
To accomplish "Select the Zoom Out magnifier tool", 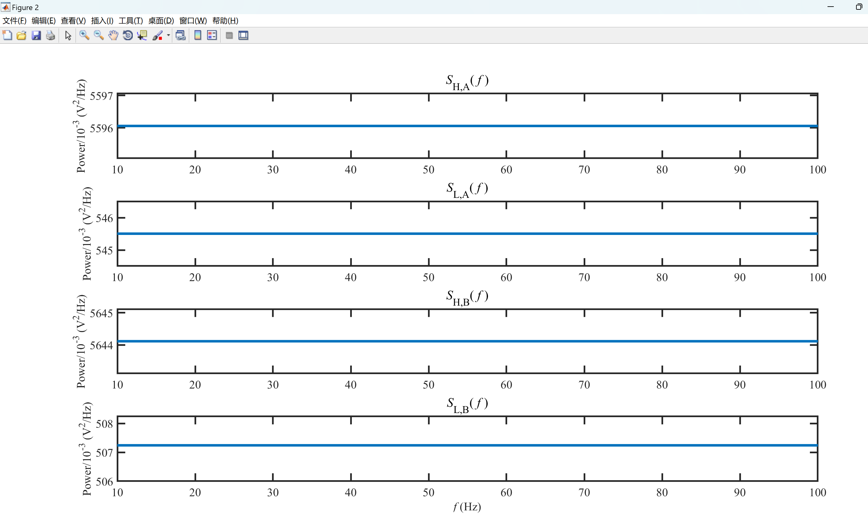I will 99,35.
